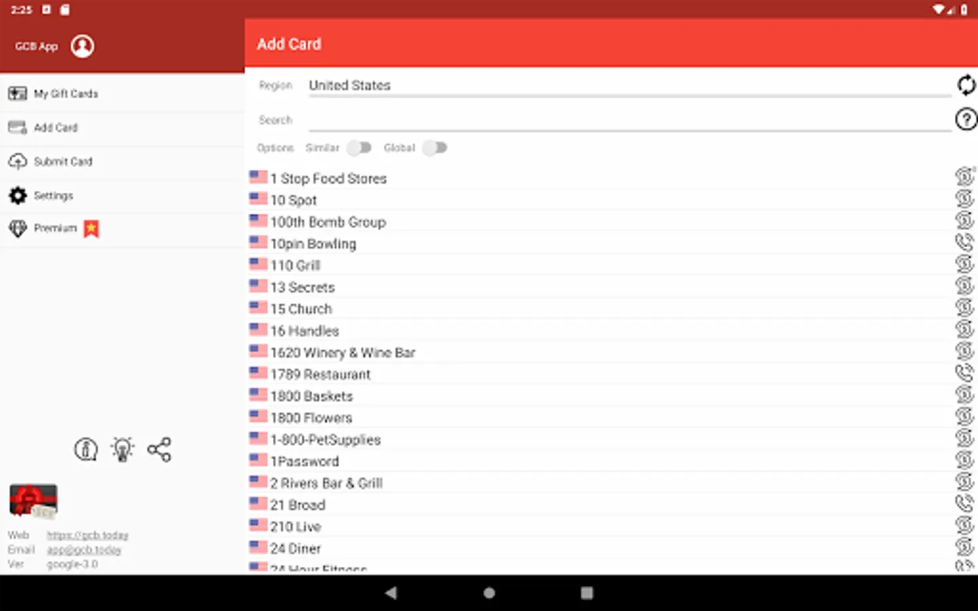Click the balance icon for 24 Diner
Screen dimensions: 978x611
coord(964,546)
